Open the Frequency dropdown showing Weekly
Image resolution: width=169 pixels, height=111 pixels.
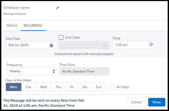click(x=32, y=71)
